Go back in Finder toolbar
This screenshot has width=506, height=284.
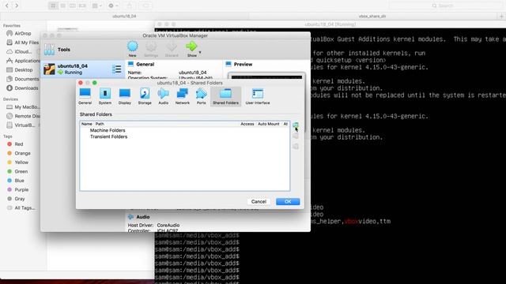(x=7, y=6)
